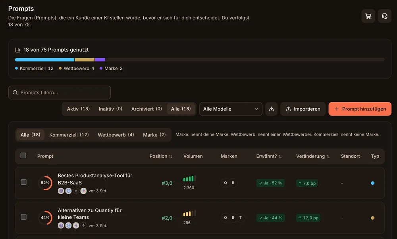Click the bar chart usage icon
Image resolution: width=397 pixels, height=239 pixels.
pyautogui.click(x=18, y=50)
